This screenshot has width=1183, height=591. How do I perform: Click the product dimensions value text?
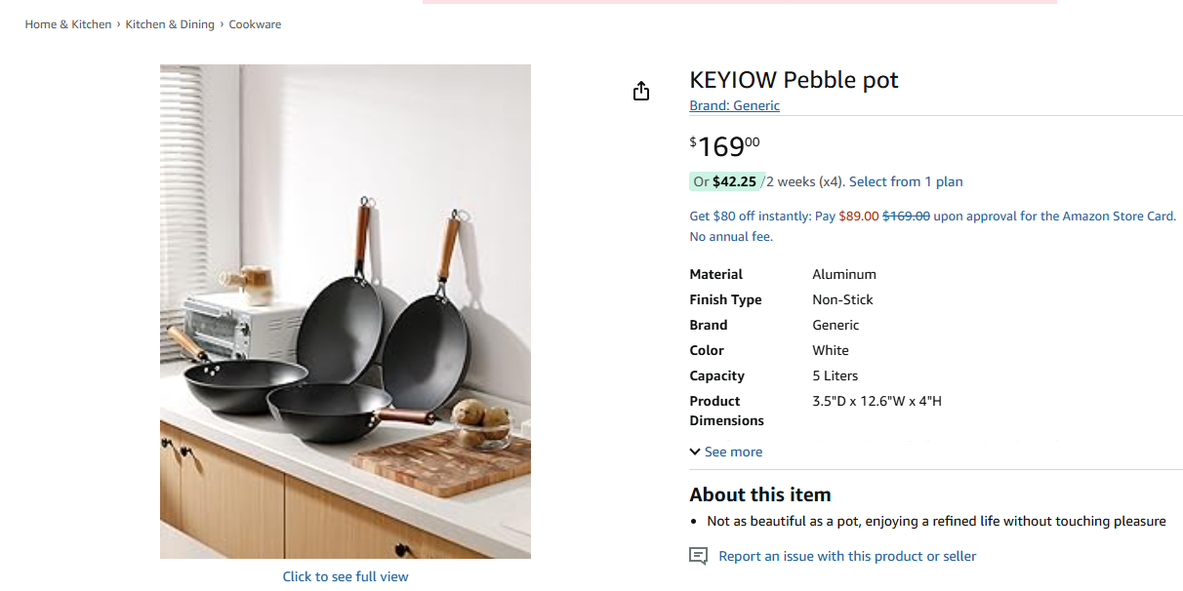tap(877, 401)
